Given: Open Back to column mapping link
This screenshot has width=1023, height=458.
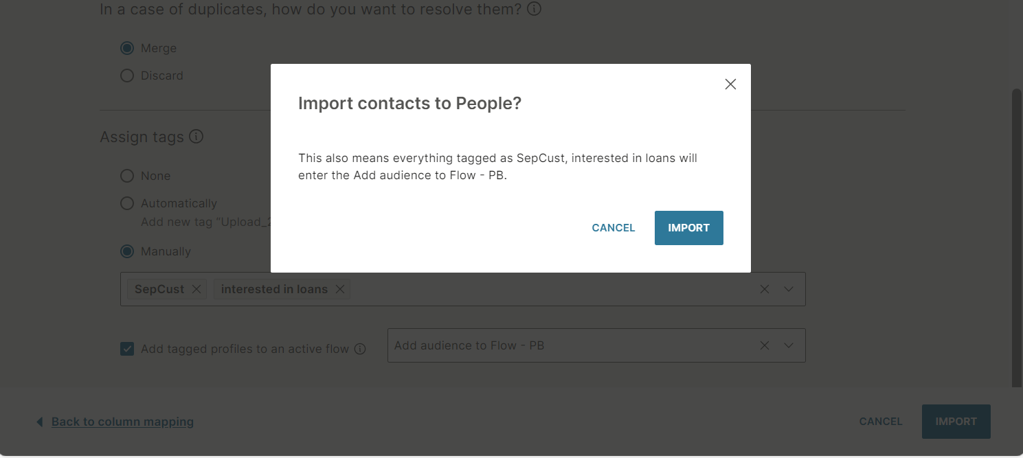Looking at the screenshot, I should click(122, 422).
